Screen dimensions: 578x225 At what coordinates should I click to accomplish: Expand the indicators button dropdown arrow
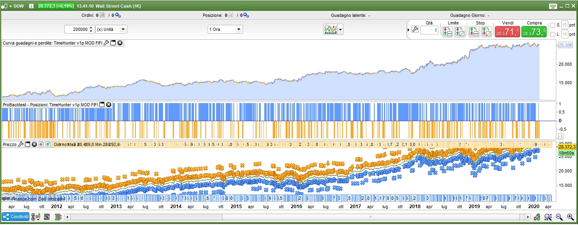tap(341, 29)
